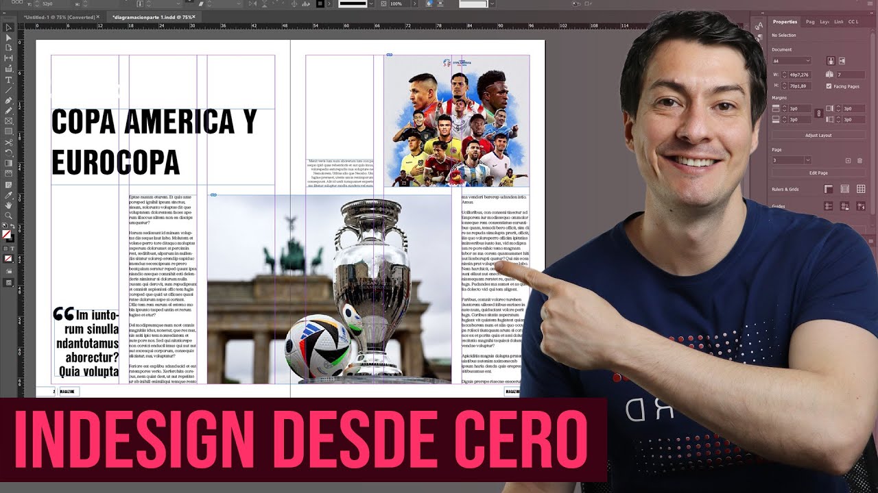
Task: Toggle the margins chain link icon
Action: coord(818,113)
